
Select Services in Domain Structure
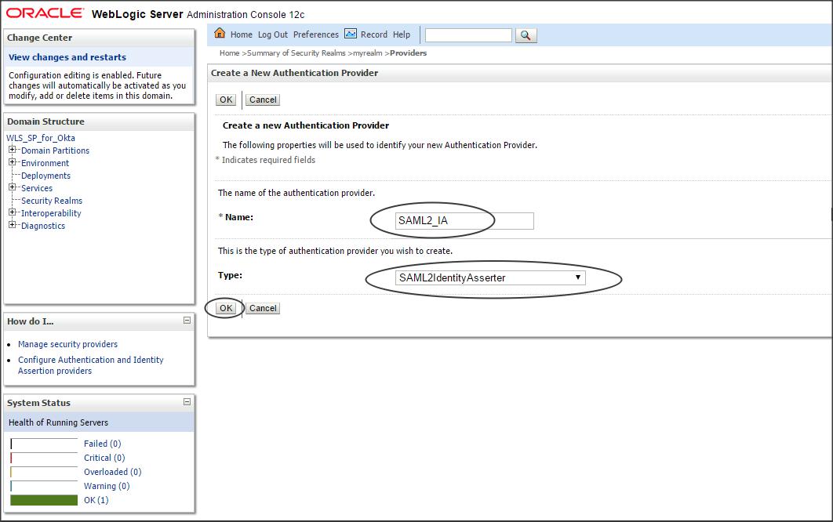pyautogui.click(x=37, y=188)
